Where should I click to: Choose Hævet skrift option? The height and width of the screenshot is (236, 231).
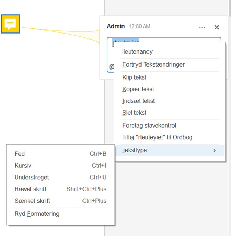tap(30, 189)
